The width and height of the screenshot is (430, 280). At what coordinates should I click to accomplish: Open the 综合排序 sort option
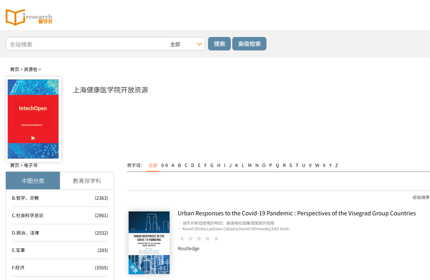click(421, 198)
